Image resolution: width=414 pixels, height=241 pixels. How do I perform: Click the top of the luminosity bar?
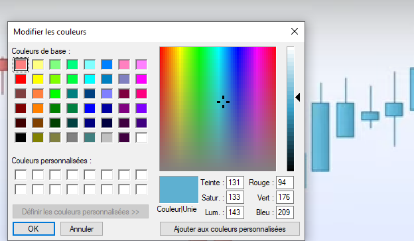(291, 48)
